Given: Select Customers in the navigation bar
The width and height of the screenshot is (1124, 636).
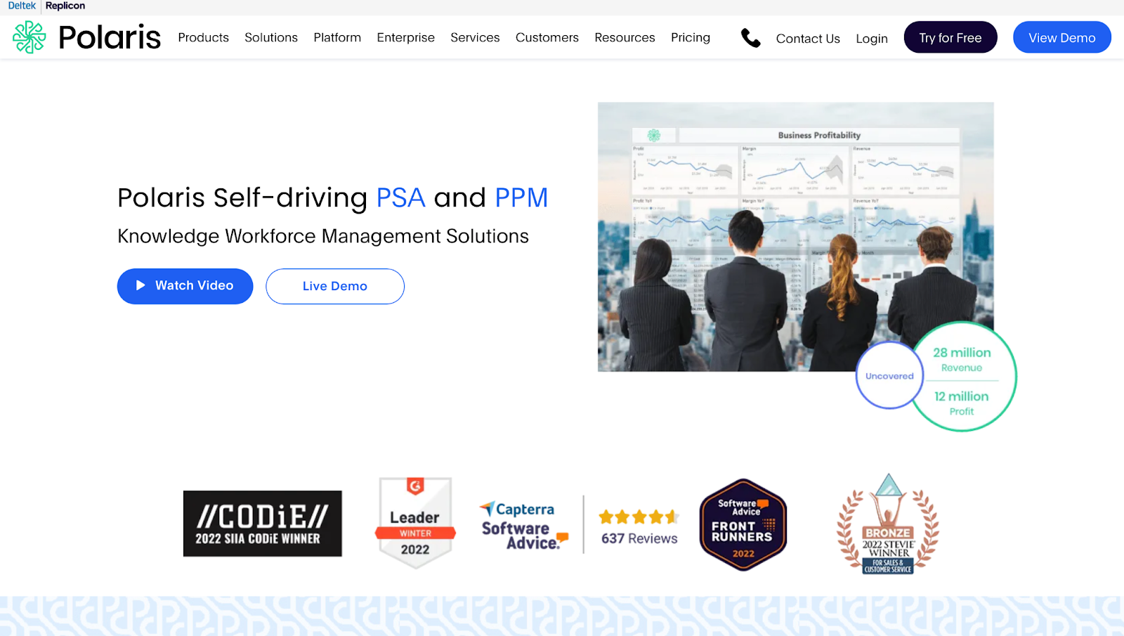Looking at the screenshot, I should 547,37.
